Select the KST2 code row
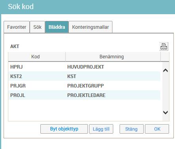175x149 pixels. coord(84,76)
